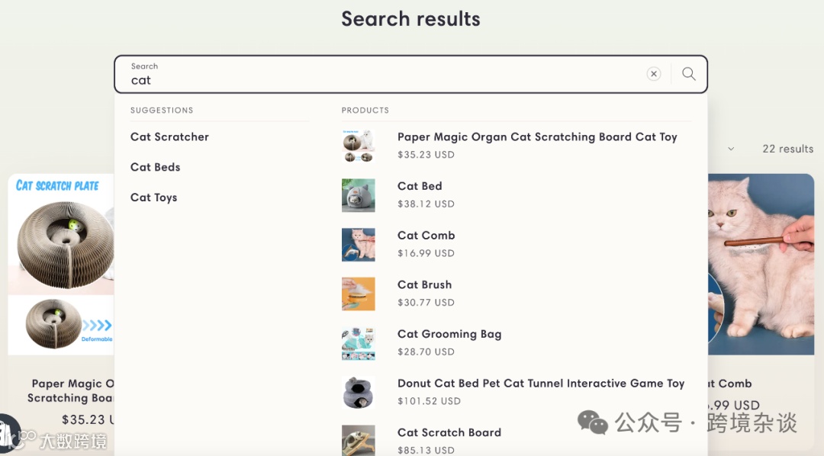Click the Cat Brush product title
This screenshot has height=456, width=824.
[424, 285]
